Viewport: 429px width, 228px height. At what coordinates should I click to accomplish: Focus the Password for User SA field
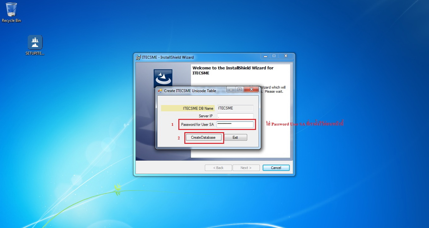tap(235, 125)
